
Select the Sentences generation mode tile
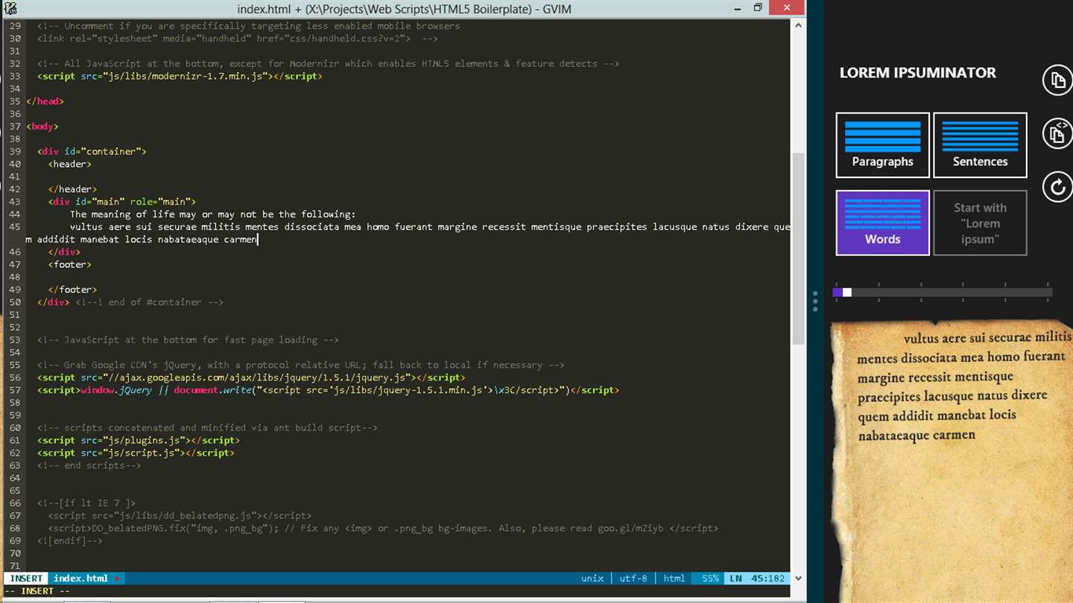tap(981, 145)
